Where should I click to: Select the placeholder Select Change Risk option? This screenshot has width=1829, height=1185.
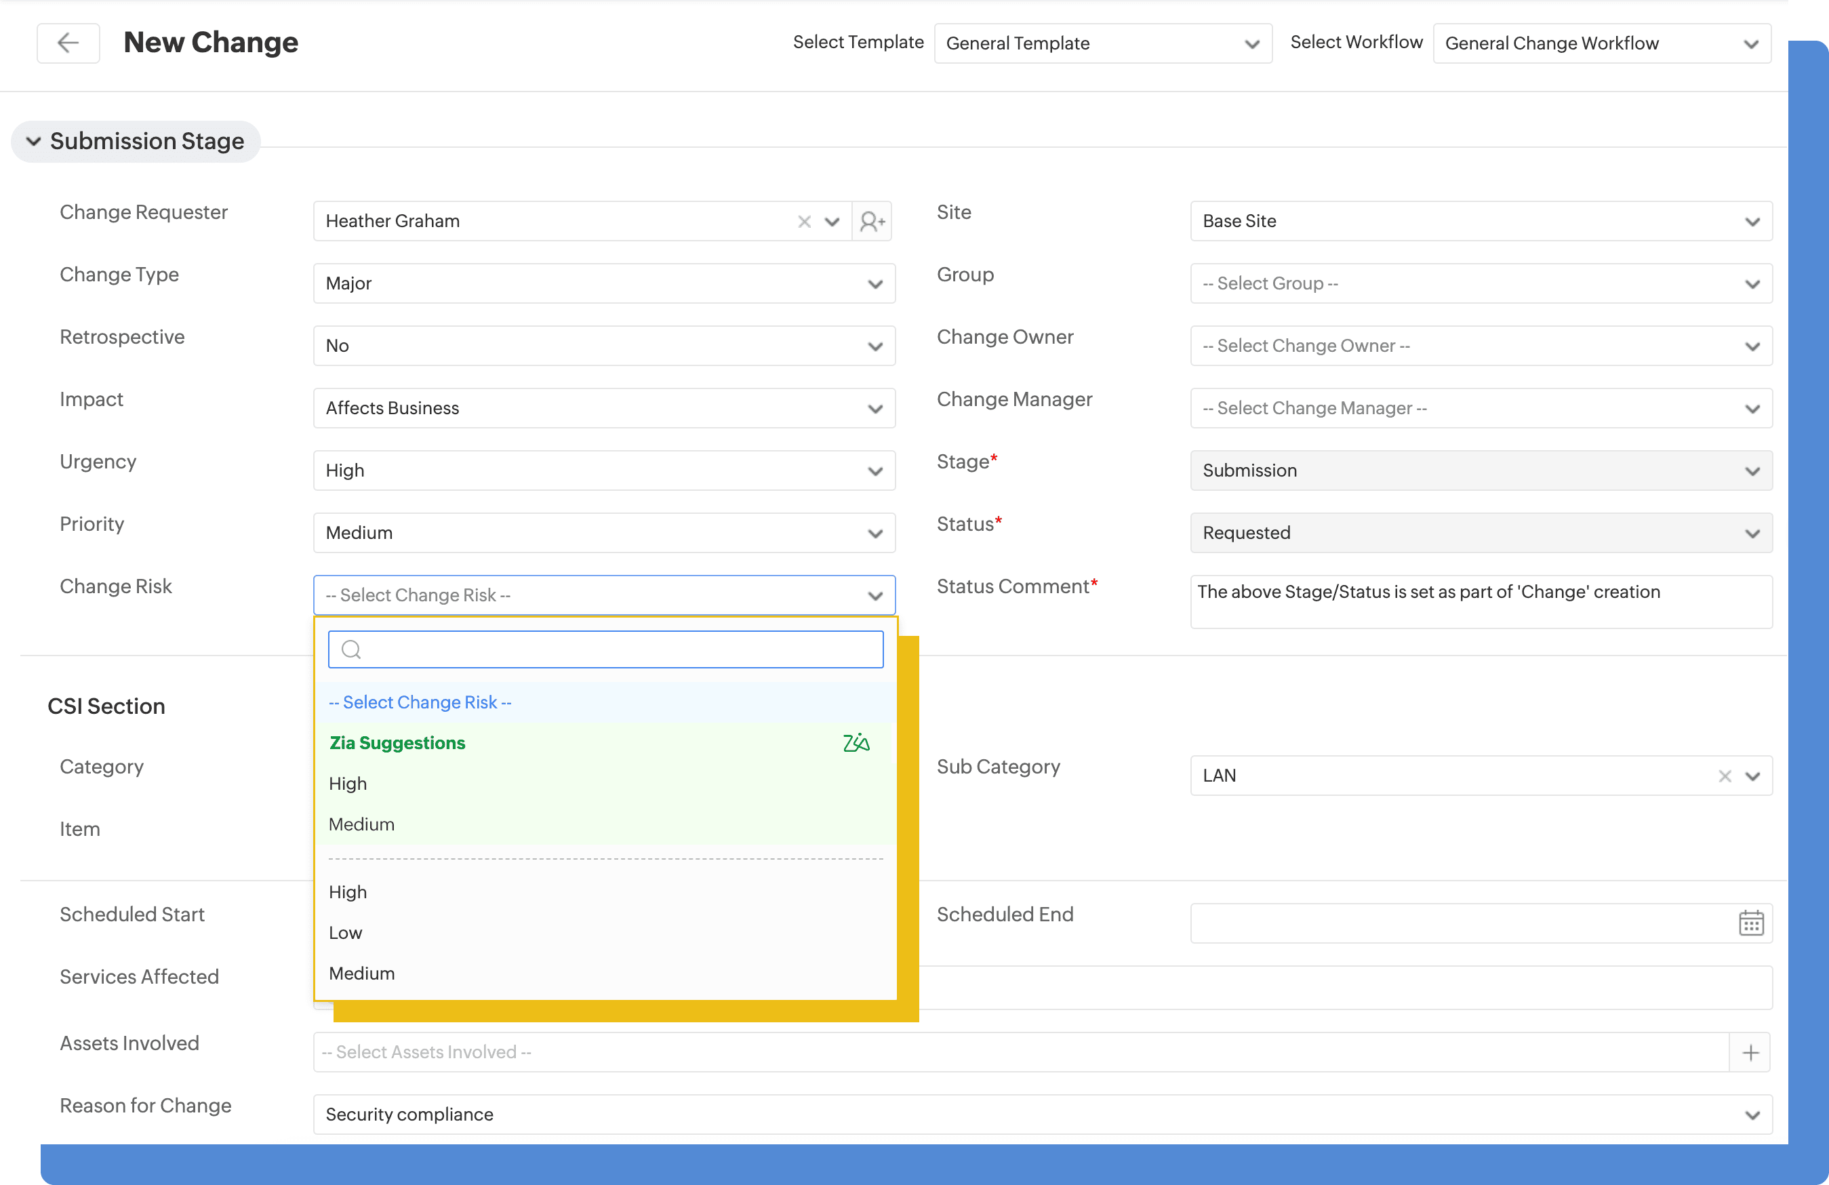(x=420, y=702)
